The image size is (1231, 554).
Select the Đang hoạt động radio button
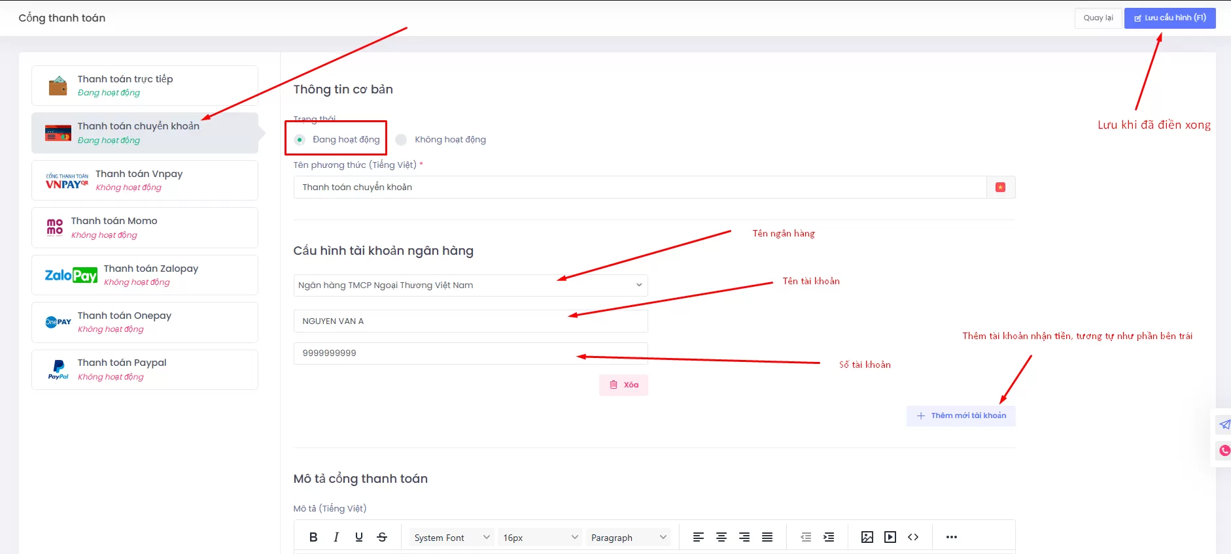tap(300, 140)
